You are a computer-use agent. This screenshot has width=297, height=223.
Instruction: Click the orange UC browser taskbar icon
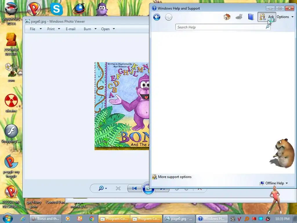pyautogui.click(x=80, y=219)
